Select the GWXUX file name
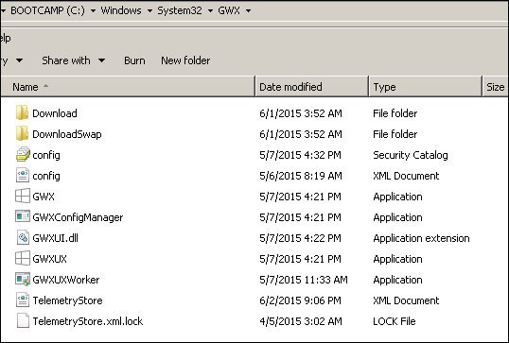This screenshot has height=343, width=509. [x=49, y=259]
